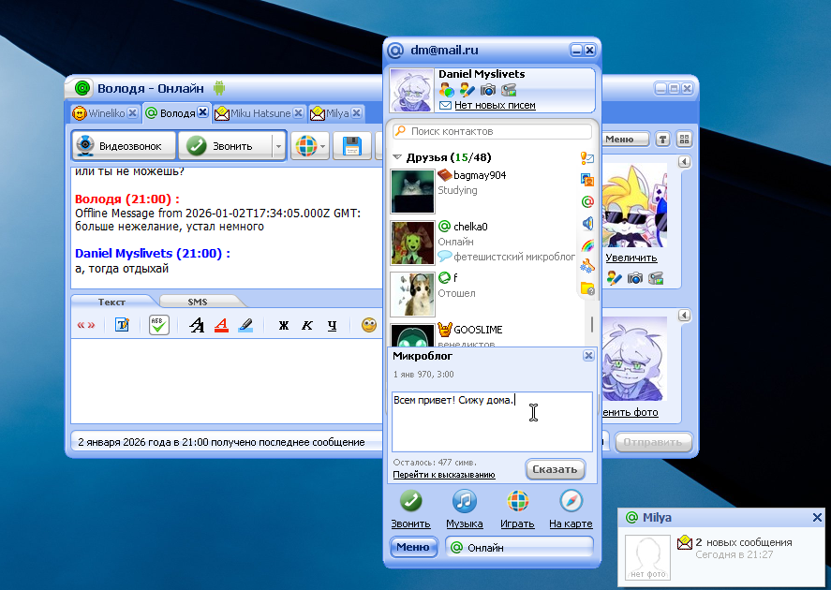Open the Звонить dropdown arrow in chat toolbar

pos(279,146)
